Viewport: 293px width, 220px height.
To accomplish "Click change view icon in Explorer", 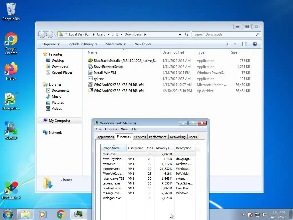I will [229, 44].
